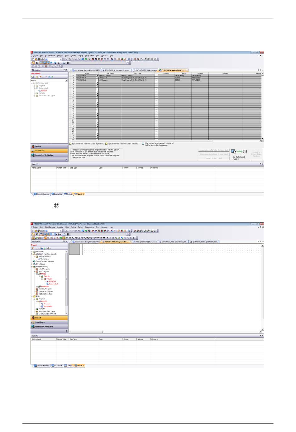The height and width of the screenshot is (432, 296).
Task: Click New project icon in lower Structured Ladder window
Action: click(x=33, y=231)
